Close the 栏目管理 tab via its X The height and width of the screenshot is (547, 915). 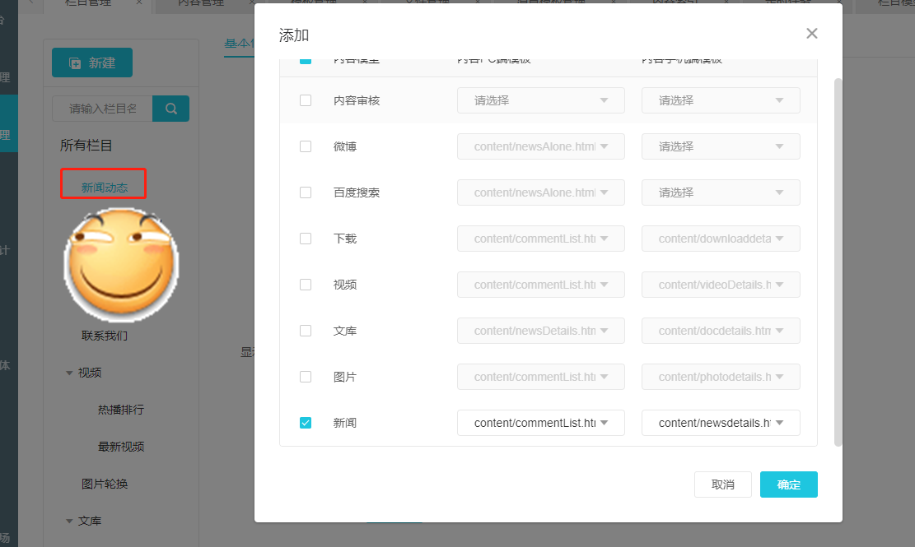138,2
